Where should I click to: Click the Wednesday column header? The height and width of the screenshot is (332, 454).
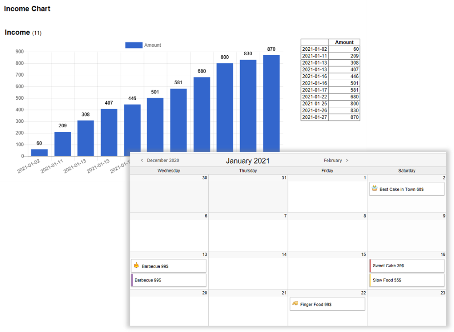[x=169, y=171]
